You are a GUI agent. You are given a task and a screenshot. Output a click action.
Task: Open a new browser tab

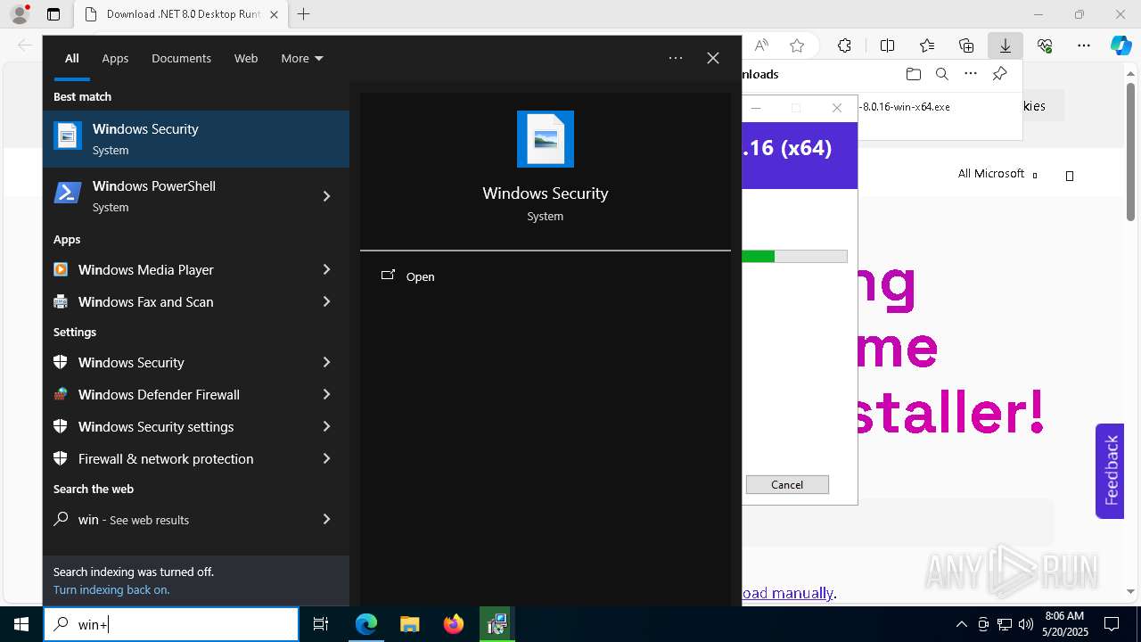(x=303, y=14)
